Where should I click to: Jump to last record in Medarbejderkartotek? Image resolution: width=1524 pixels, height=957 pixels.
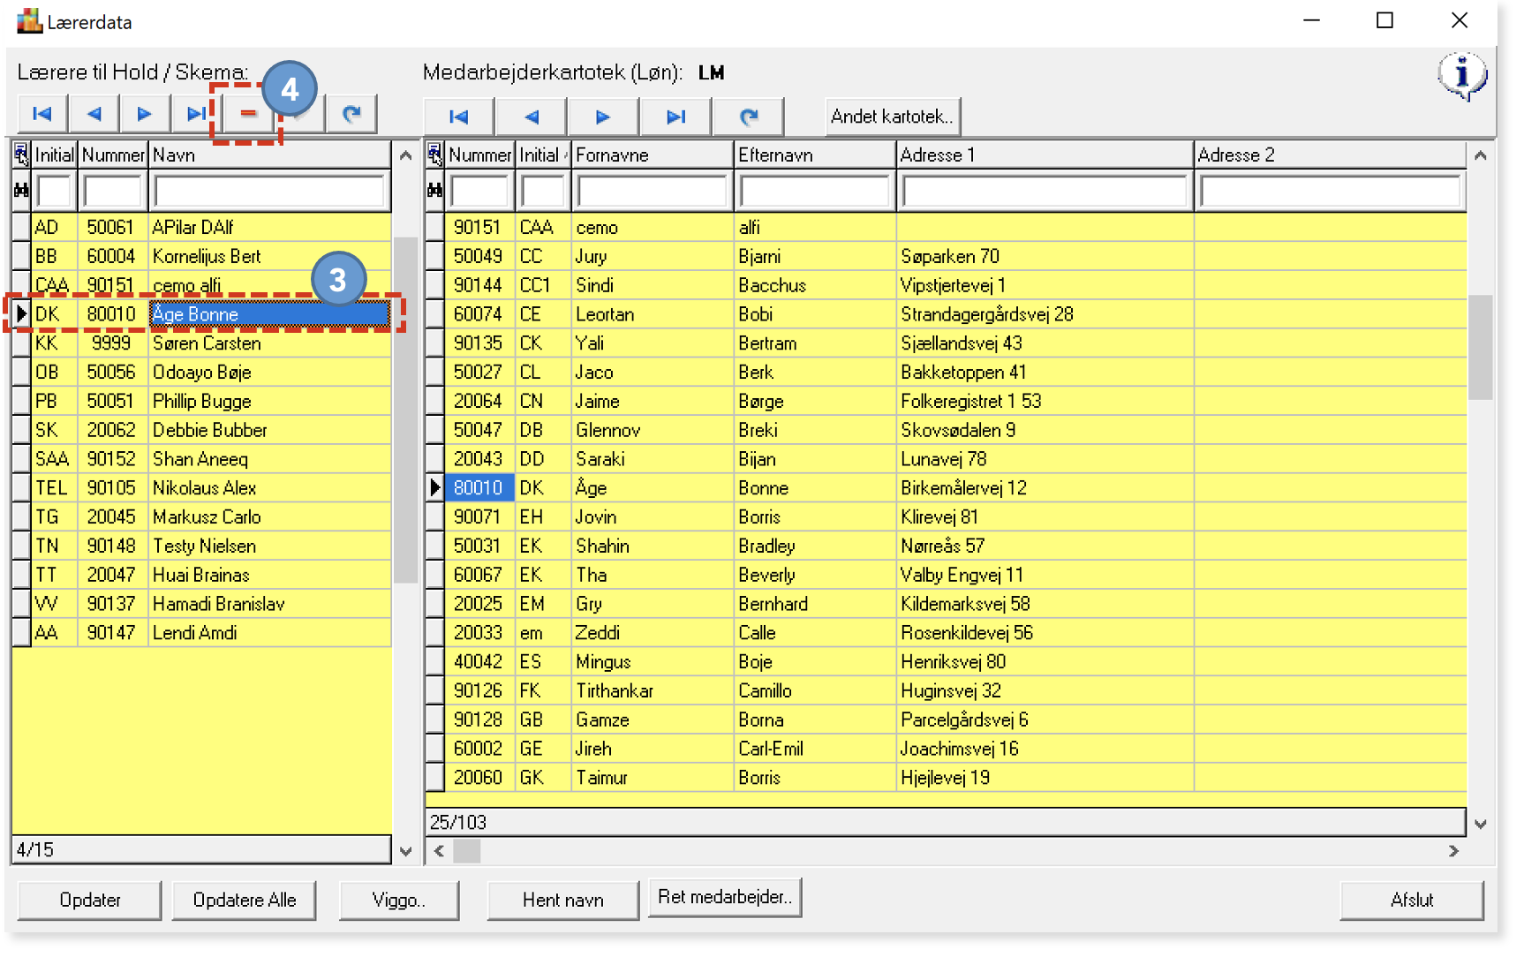pos(675,117)
